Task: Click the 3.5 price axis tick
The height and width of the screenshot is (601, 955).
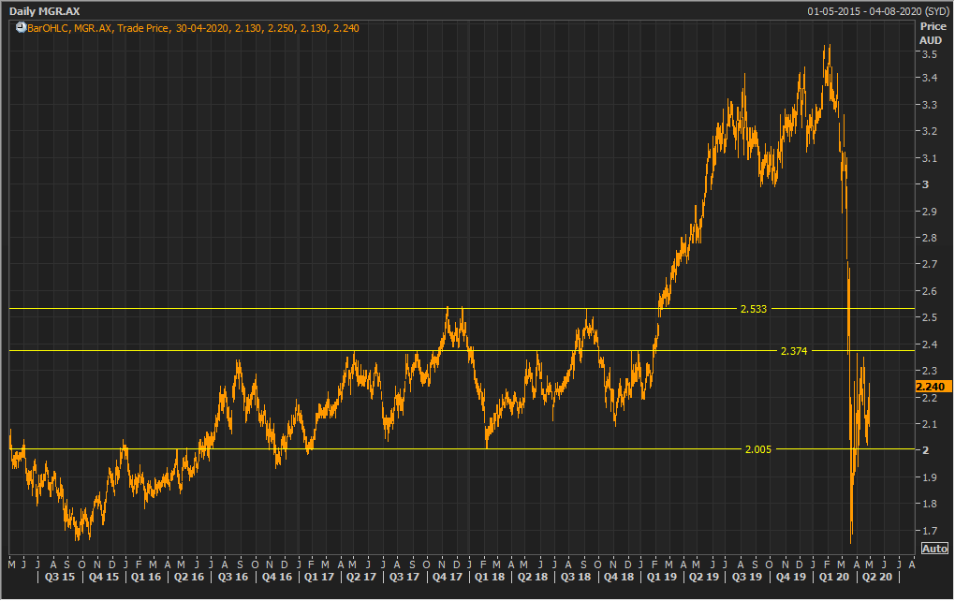Action: (x=930, y=54)
